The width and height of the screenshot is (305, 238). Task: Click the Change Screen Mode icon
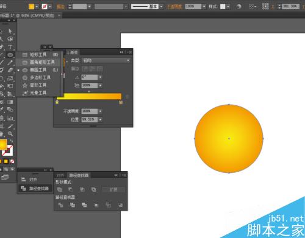[5, 177]
